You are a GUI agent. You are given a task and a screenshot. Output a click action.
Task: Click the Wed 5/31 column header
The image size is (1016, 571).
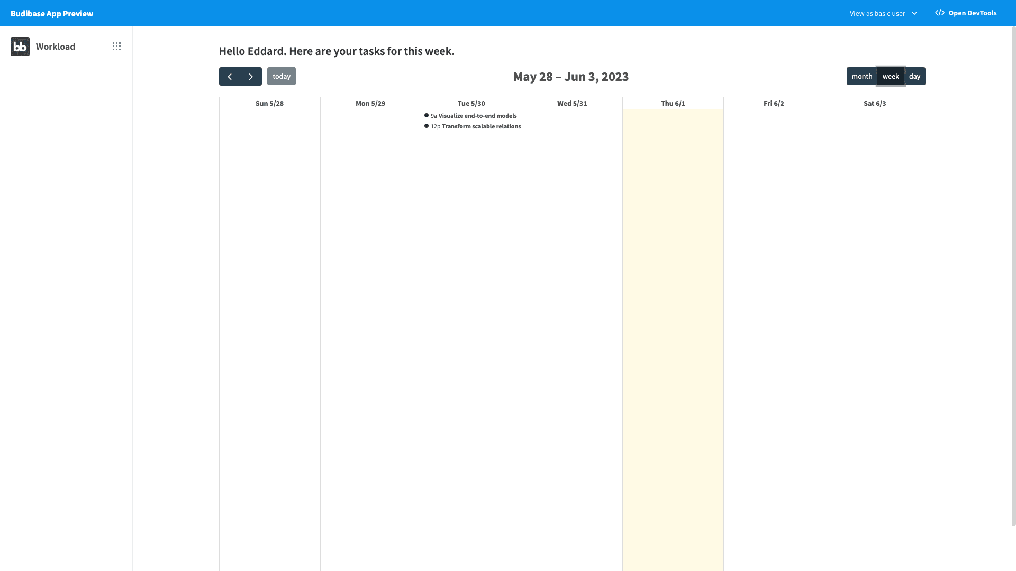(572, 103)
